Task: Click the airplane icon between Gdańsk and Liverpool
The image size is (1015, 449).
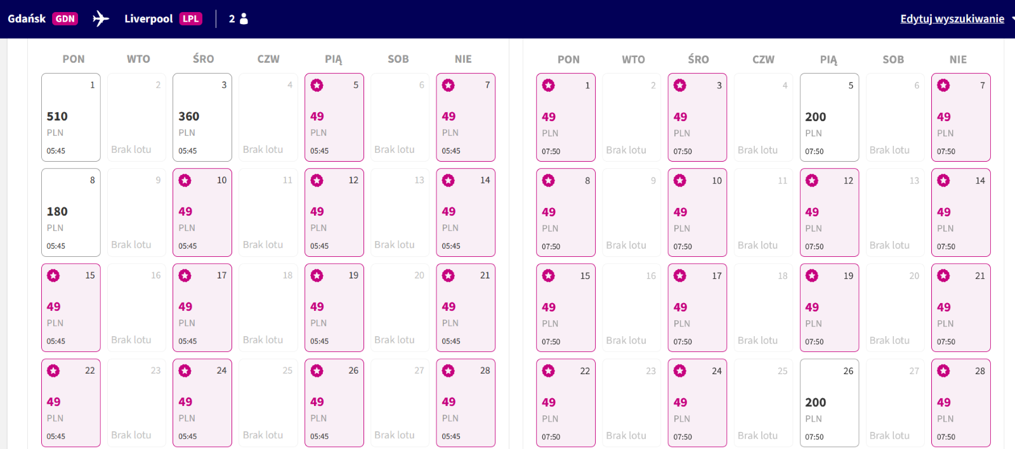Action: click(101, 18)
